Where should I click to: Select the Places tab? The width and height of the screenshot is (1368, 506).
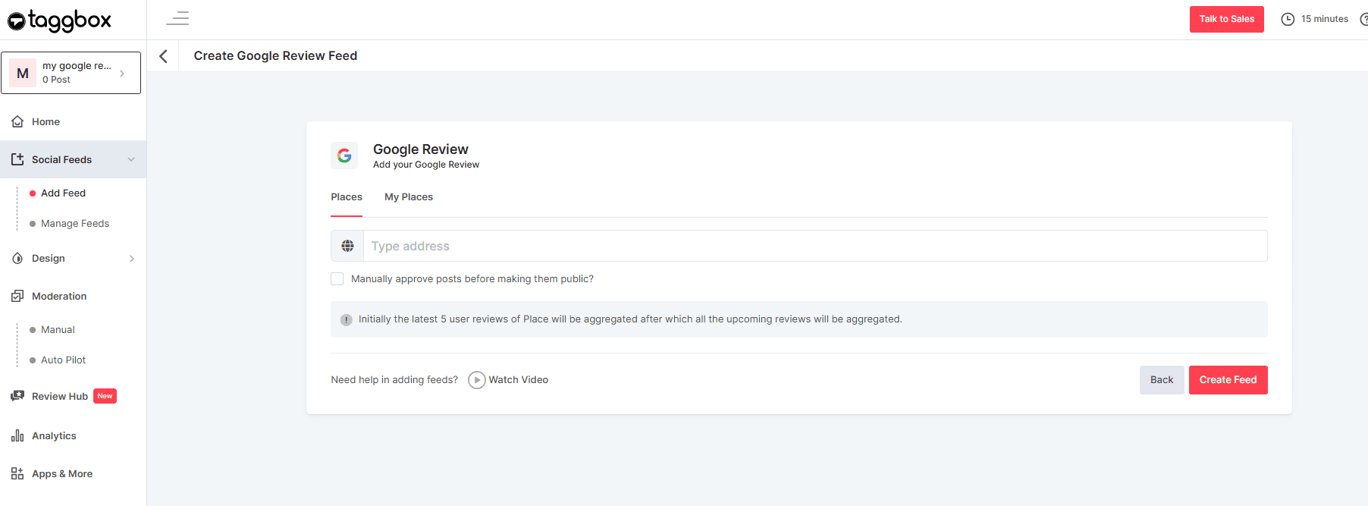[347, 197]
